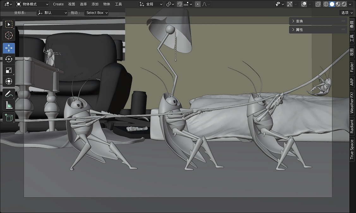Open object visibility filter dropdown arrow
The image size is (356, 213).
coord(283,4)
